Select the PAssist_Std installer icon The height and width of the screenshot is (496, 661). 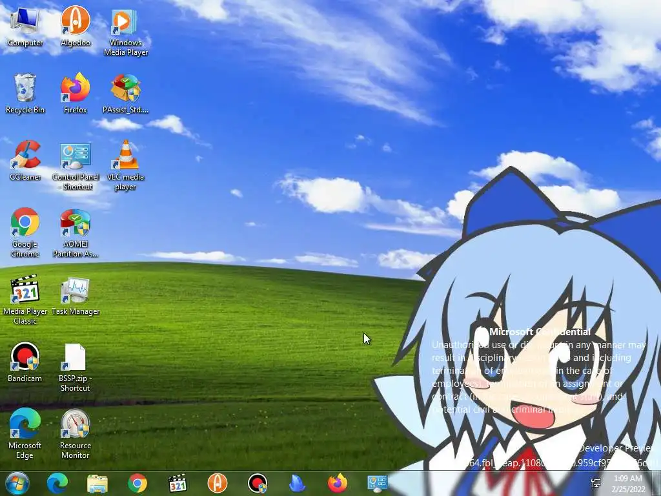coord(126,94)
